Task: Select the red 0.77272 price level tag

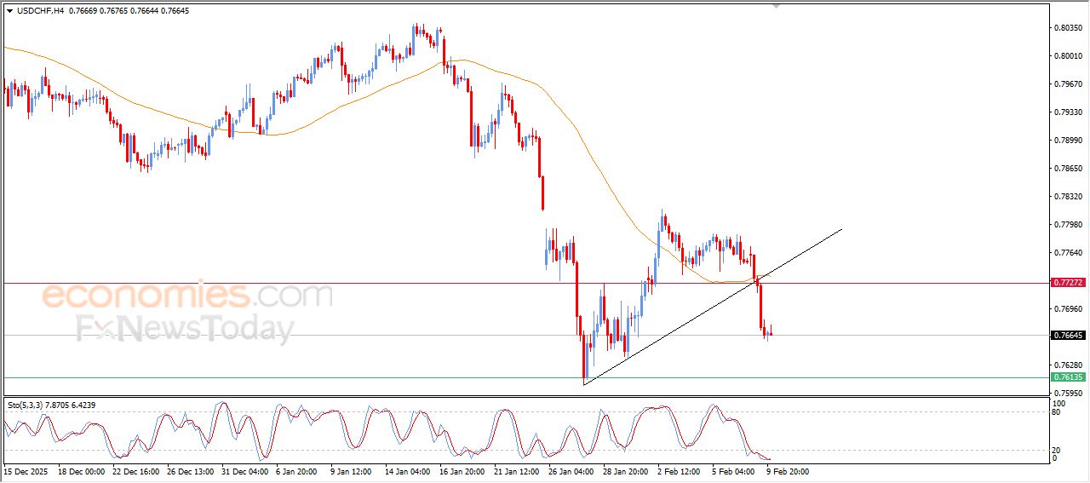Action: [1068, 282]
